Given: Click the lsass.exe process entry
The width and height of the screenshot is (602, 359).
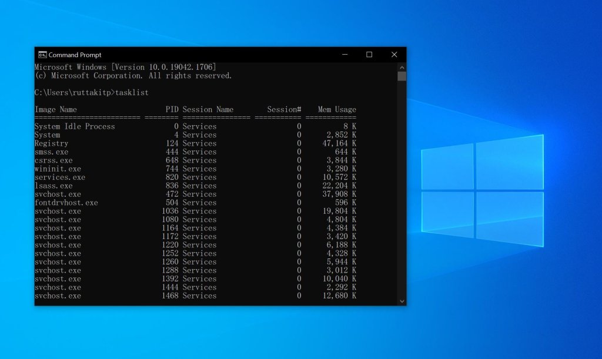Looking at the screenshot, I should 52,186.
